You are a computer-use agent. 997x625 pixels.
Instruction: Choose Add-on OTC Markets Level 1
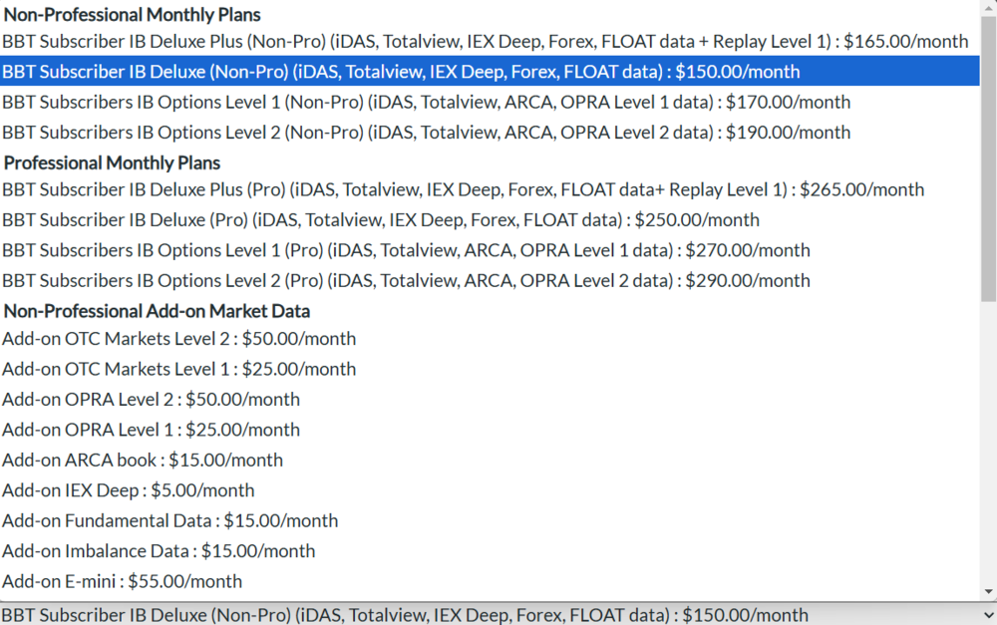pos(178,369)
